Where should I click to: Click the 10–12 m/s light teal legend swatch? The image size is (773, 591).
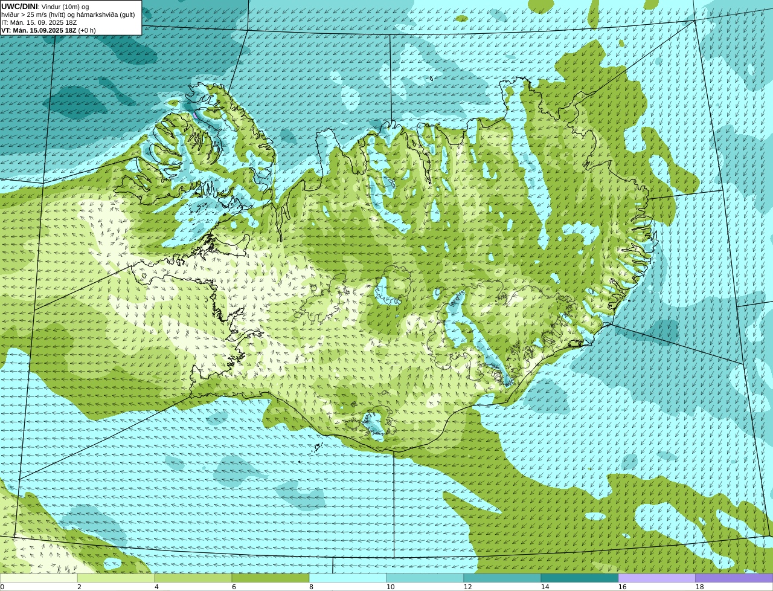[x=425, y=578]
